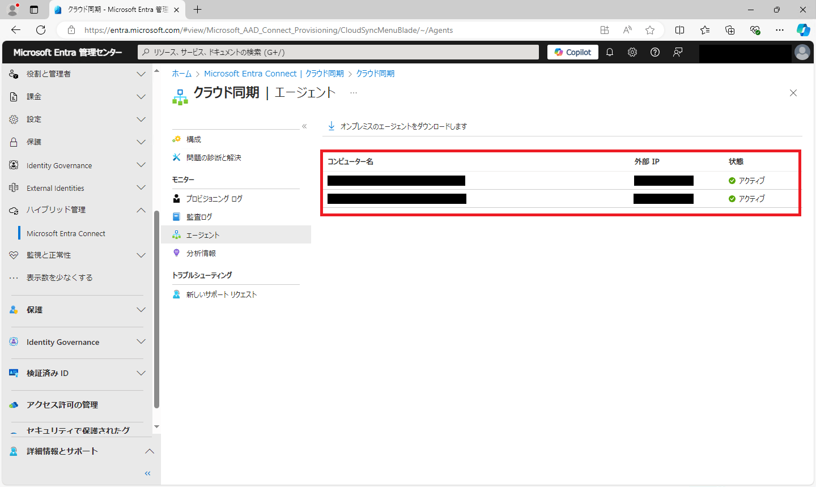Click the 状態 column header

[736, 161]
